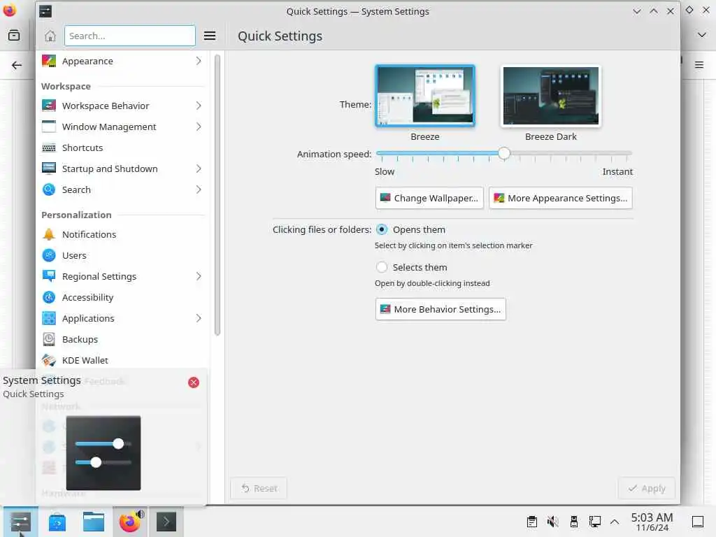The width and height of the screenshot is (716, 537).
Task: Click the Shortcuts keyboard icon
Action: click(49, 148)
